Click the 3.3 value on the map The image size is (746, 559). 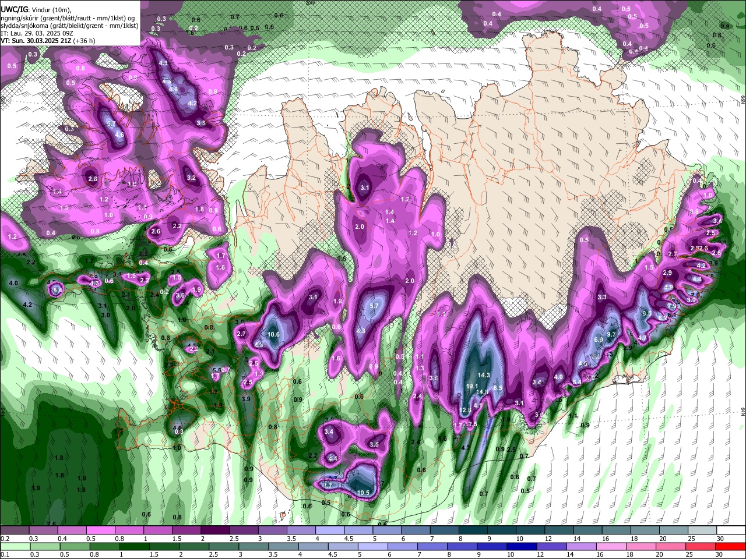[x=603, y=297]
